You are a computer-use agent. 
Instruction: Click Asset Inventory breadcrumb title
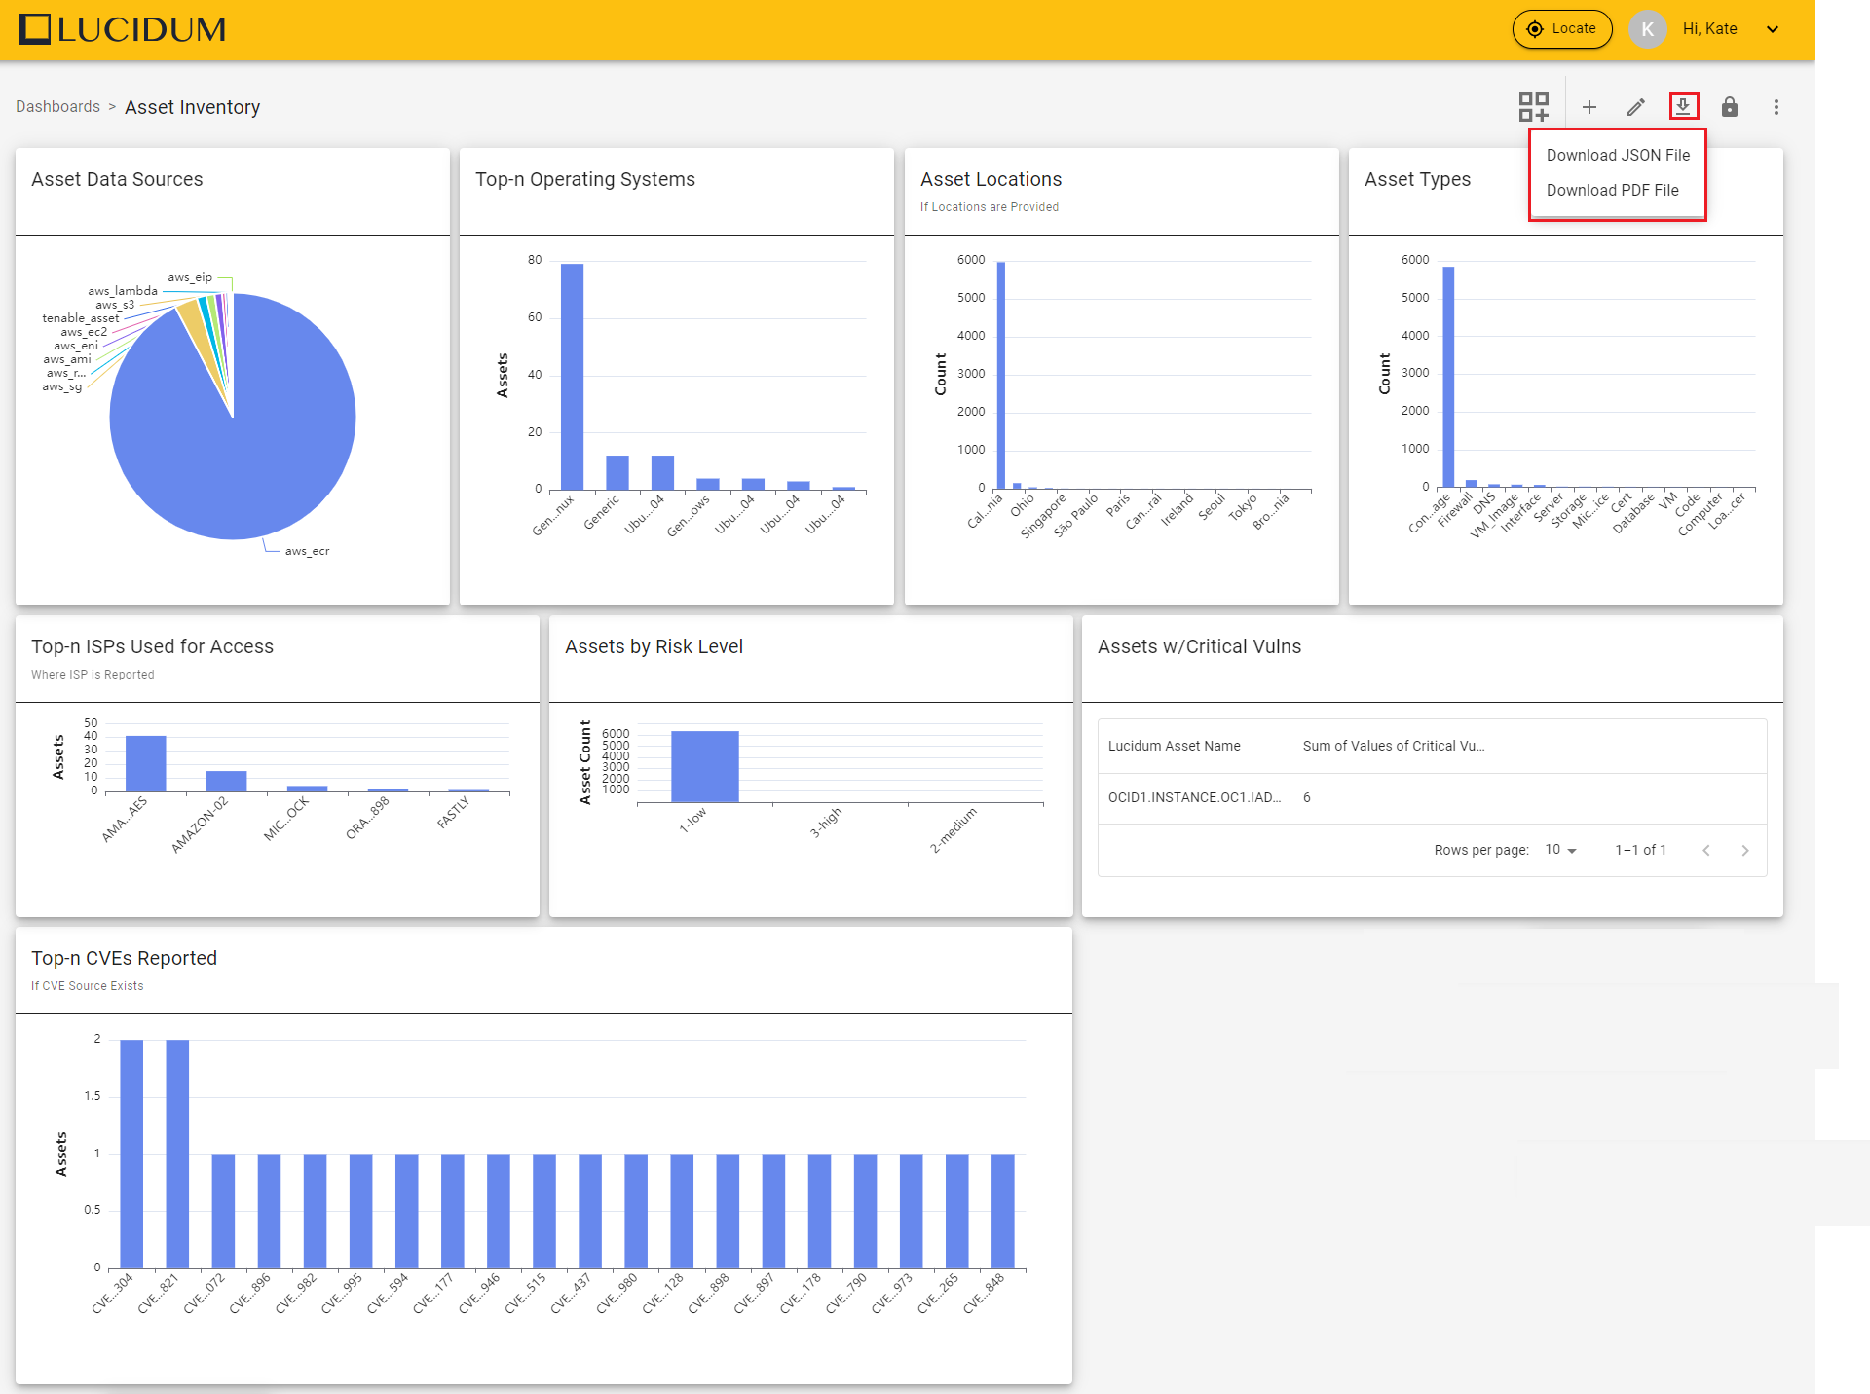pyautogui.click(x=193, y=107)
